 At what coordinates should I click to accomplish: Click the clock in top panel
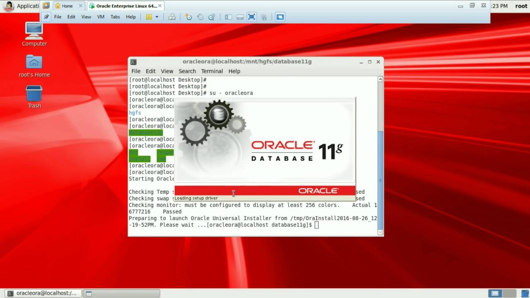499,6
